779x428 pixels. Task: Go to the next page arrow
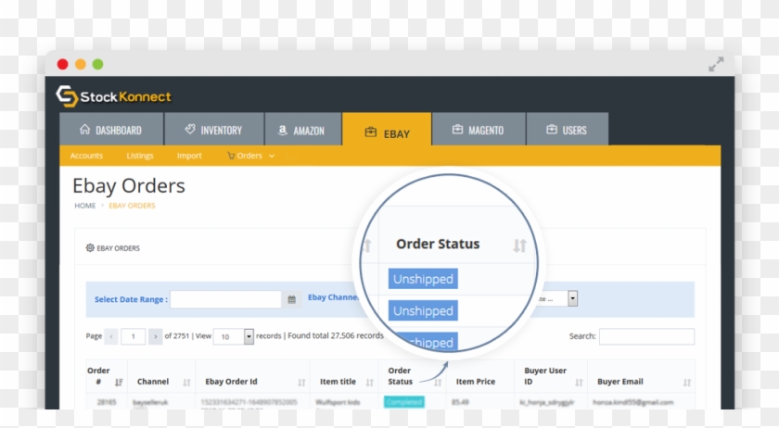[155, 336]
